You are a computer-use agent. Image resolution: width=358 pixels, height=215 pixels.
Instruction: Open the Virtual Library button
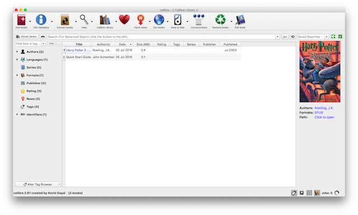pos(27,36)
